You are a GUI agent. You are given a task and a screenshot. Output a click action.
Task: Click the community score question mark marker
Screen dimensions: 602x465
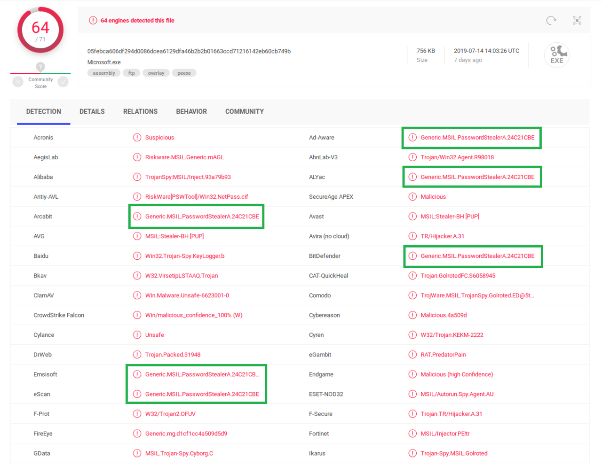pos(40,66)
